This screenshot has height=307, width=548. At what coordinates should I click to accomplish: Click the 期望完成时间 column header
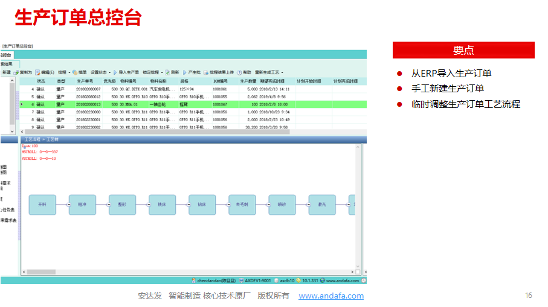click(272, 81)
